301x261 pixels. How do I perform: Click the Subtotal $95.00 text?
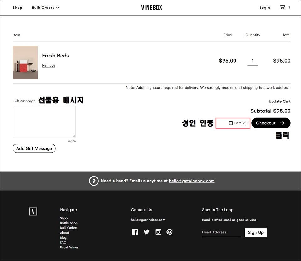pyautogui.click(x=271, y=111)
